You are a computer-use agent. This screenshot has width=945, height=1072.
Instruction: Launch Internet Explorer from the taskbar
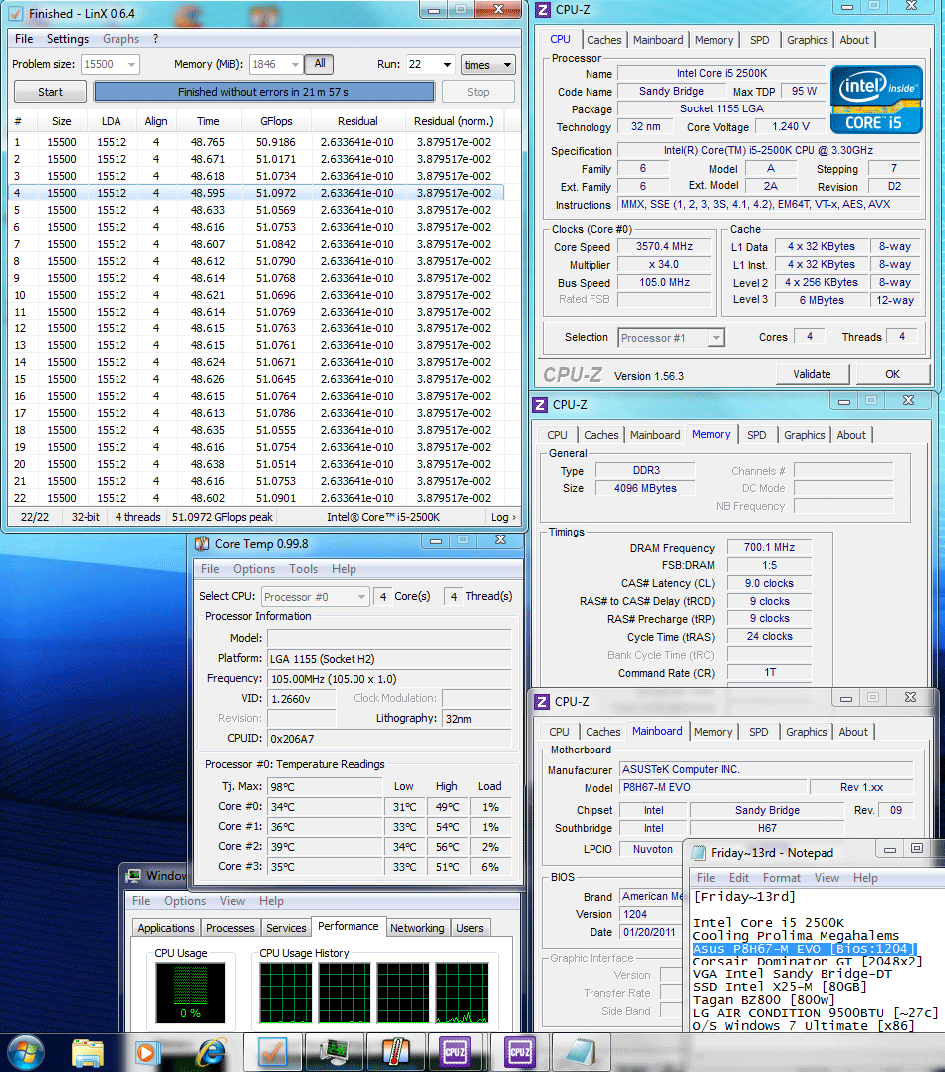[x=211, y=1051]
